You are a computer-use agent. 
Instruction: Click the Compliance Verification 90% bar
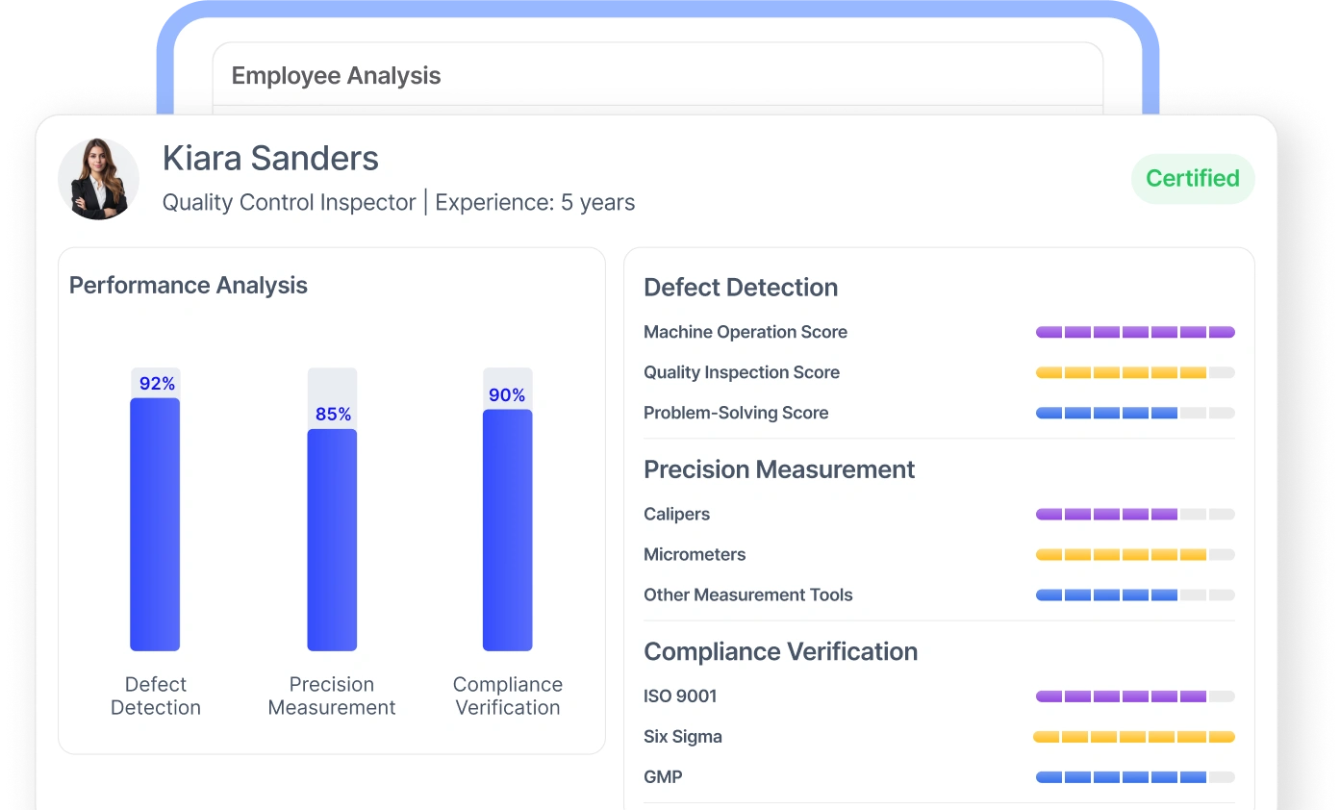(507, 530)
